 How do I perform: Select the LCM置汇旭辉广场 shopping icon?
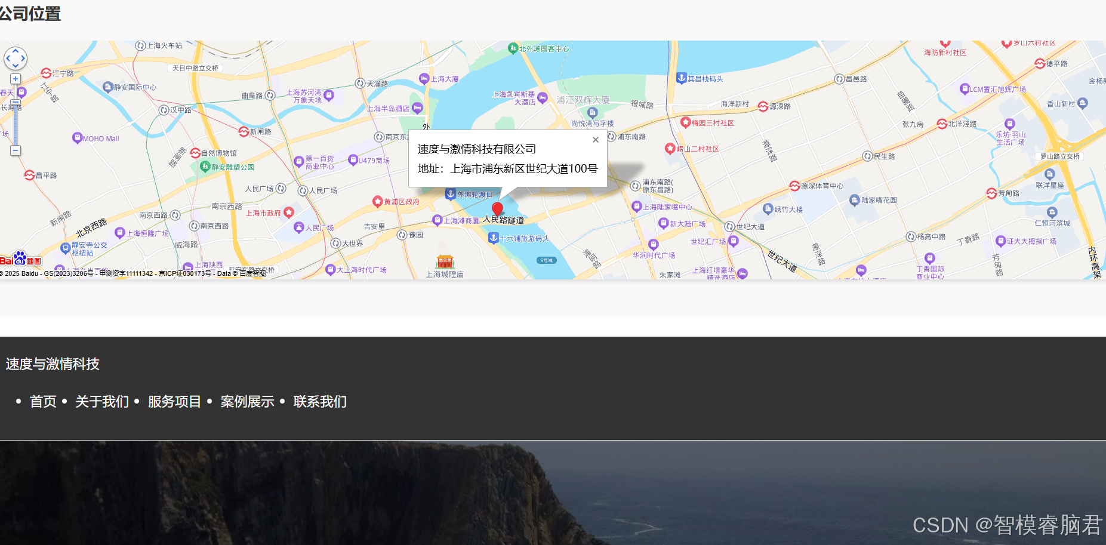click(964, 89)
